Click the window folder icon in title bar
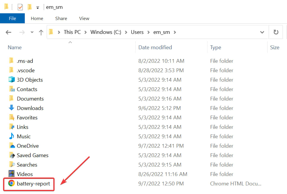This screenshot has width=287, height=194. [6, 6]
